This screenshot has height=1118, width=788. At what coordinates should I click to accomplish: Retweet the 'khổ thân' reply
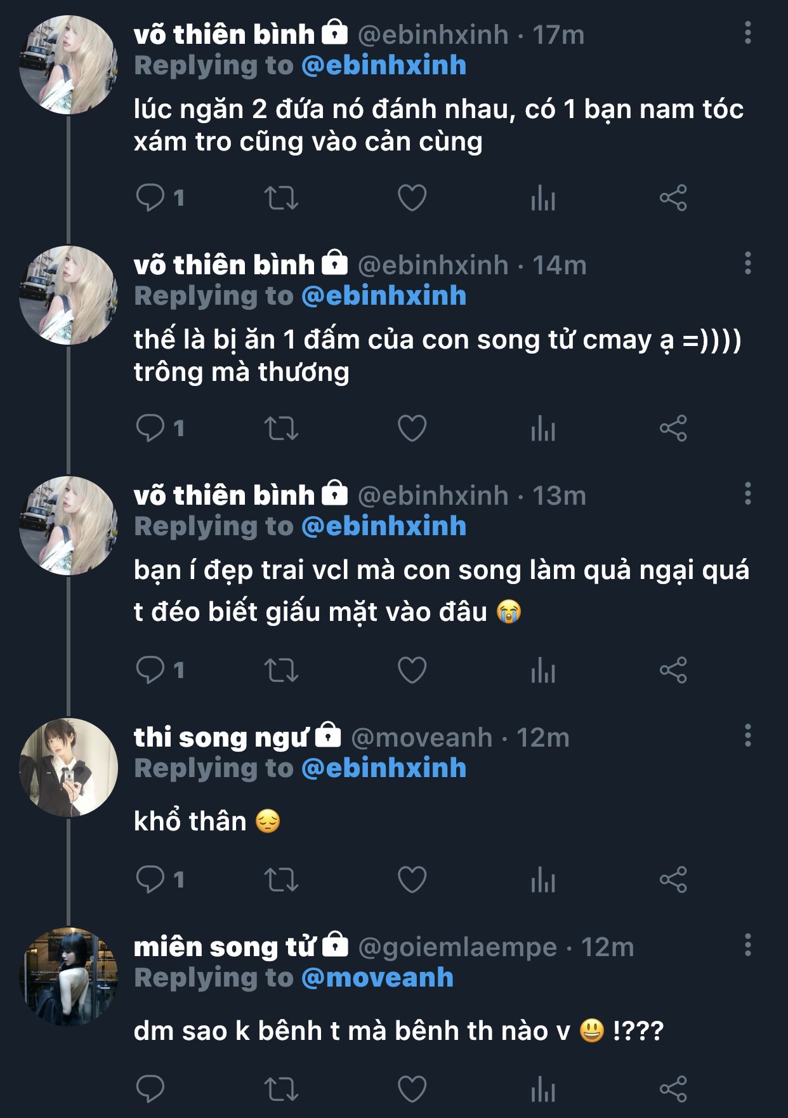[281, 880]
